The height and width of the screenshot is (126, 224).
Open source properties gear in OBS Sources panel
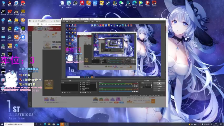(85, 93)
